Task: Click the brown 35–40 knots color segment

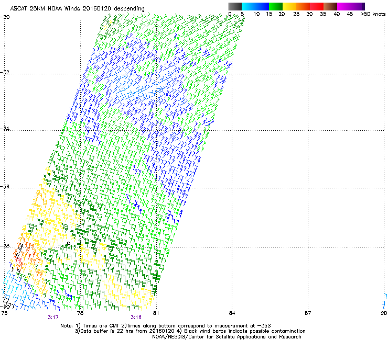Action: (x=330, y=6)
